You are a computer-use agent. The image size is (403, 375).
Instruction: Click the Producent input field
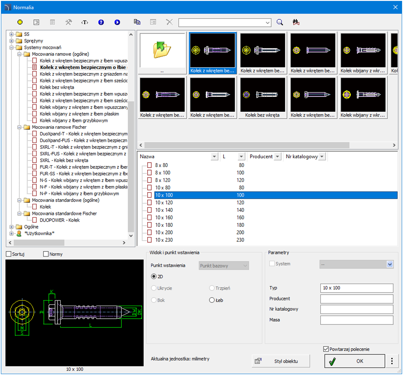pyautogui.click(x=356, y=299)
